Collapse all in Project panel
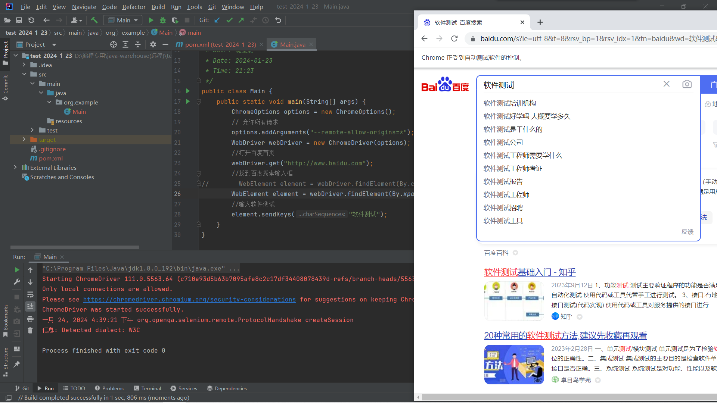This screenshot has height=403, width=717. (x=138, y=44)
